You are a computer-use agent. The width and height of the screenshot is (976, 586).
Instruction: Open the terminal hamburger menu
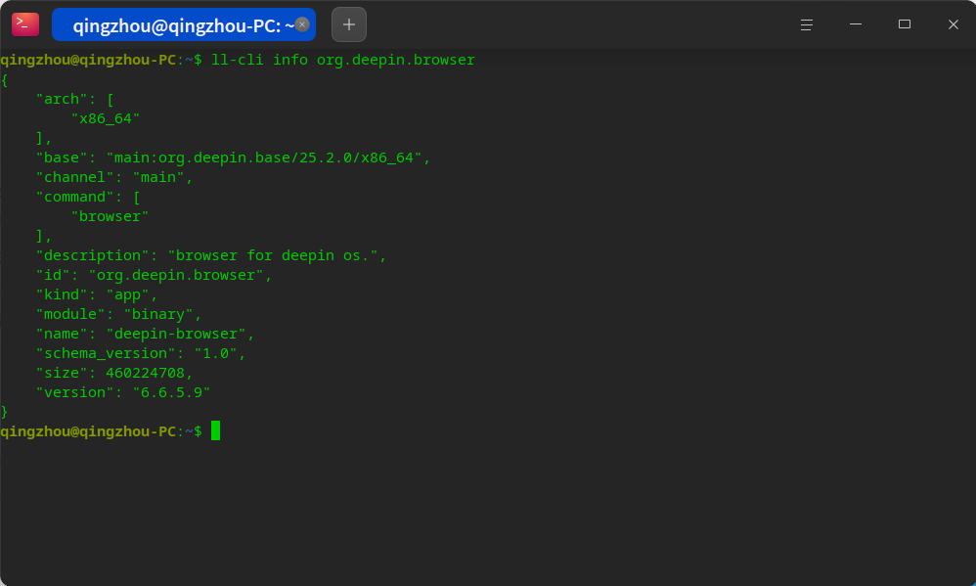click(x=807, y=24)
